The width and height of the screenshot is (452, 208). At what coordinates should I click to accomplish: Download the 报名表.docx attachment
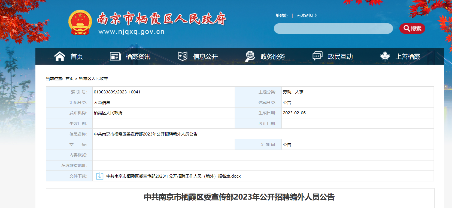click(173, 176)
